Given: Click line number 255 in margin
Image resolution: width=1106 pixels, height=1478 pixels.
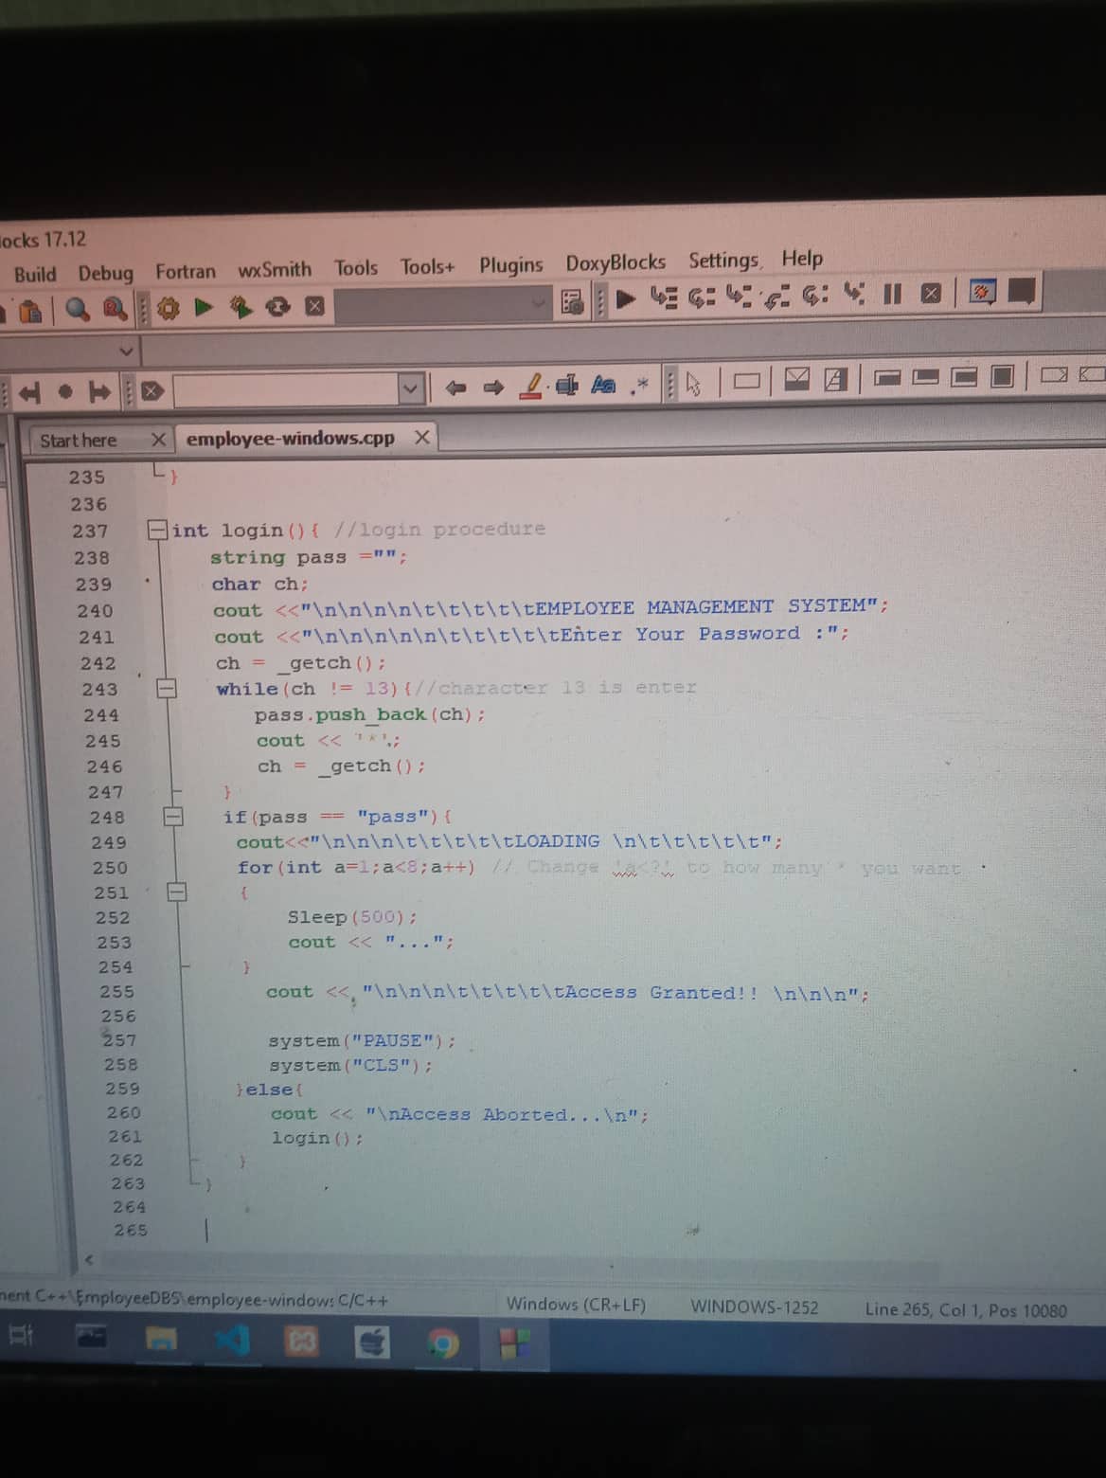Looking at the screenshot, I should click(117, 991).
